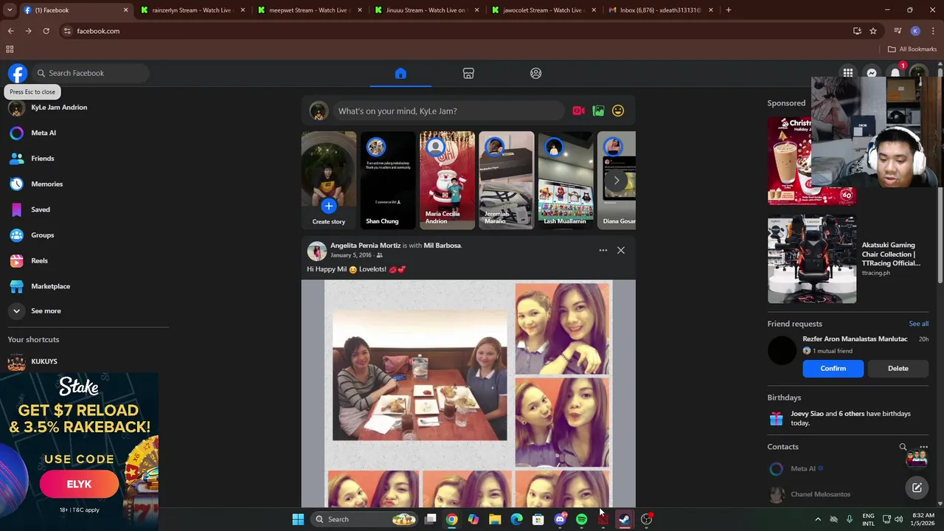Open File Explorer from the taskbar
The width and height of the screenshot is (944, 531).
point(495,519)
